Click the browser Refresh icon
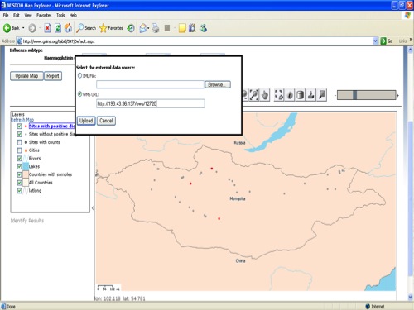Viewport: 414px width, 310px height. 58,28
